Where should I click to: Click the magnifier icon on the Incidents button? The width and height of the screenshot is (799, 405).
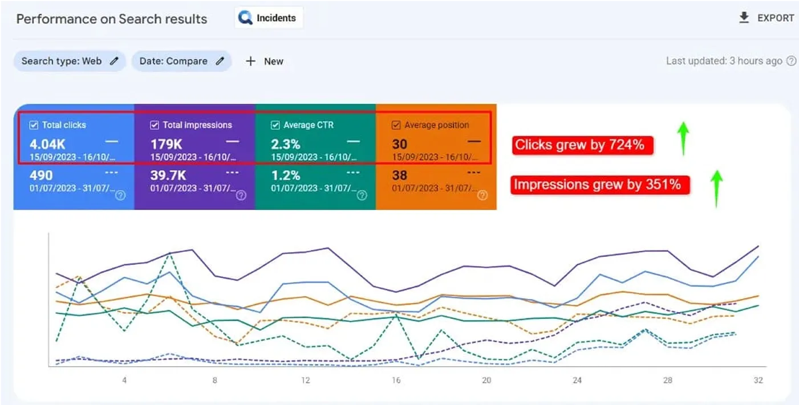(245, 17)
